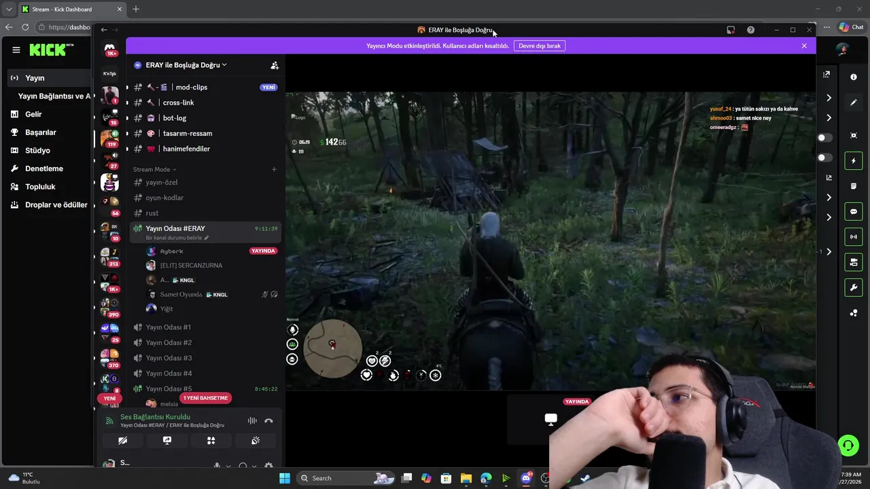Open the activities shapes button

pyautogui.click(x=211, y=441)
